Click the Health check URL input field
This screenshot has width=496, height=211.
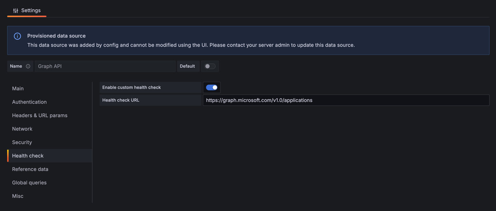[x=346, y=100]
